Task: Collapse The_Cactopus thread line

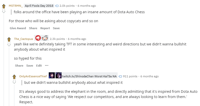Action: [9, 77]
